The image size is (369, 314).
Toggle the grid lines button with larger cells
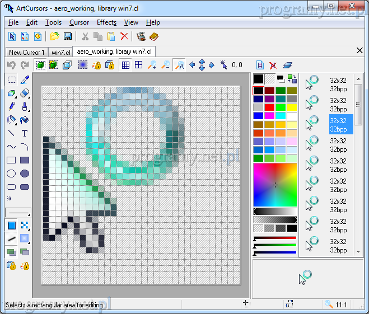pos(138,65)
